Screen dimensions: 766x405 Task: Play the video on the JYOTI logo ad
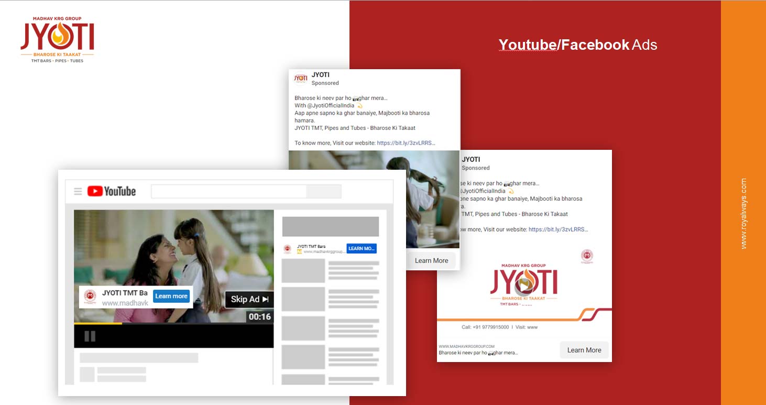pos(524,286)
